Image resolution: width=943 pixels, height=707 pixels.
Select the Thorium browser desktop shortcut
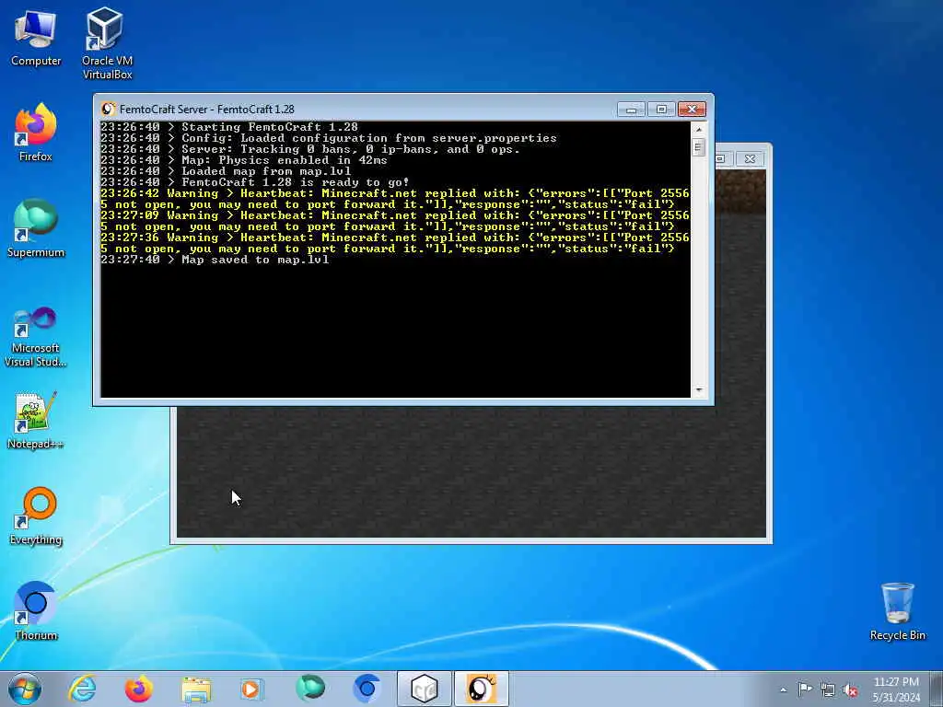(36, 611)
